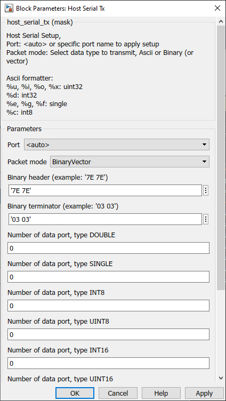Click the 'Number of data port, type DOUBLE' label
This screenshot has width=226, height=401.
pos(61,235)
